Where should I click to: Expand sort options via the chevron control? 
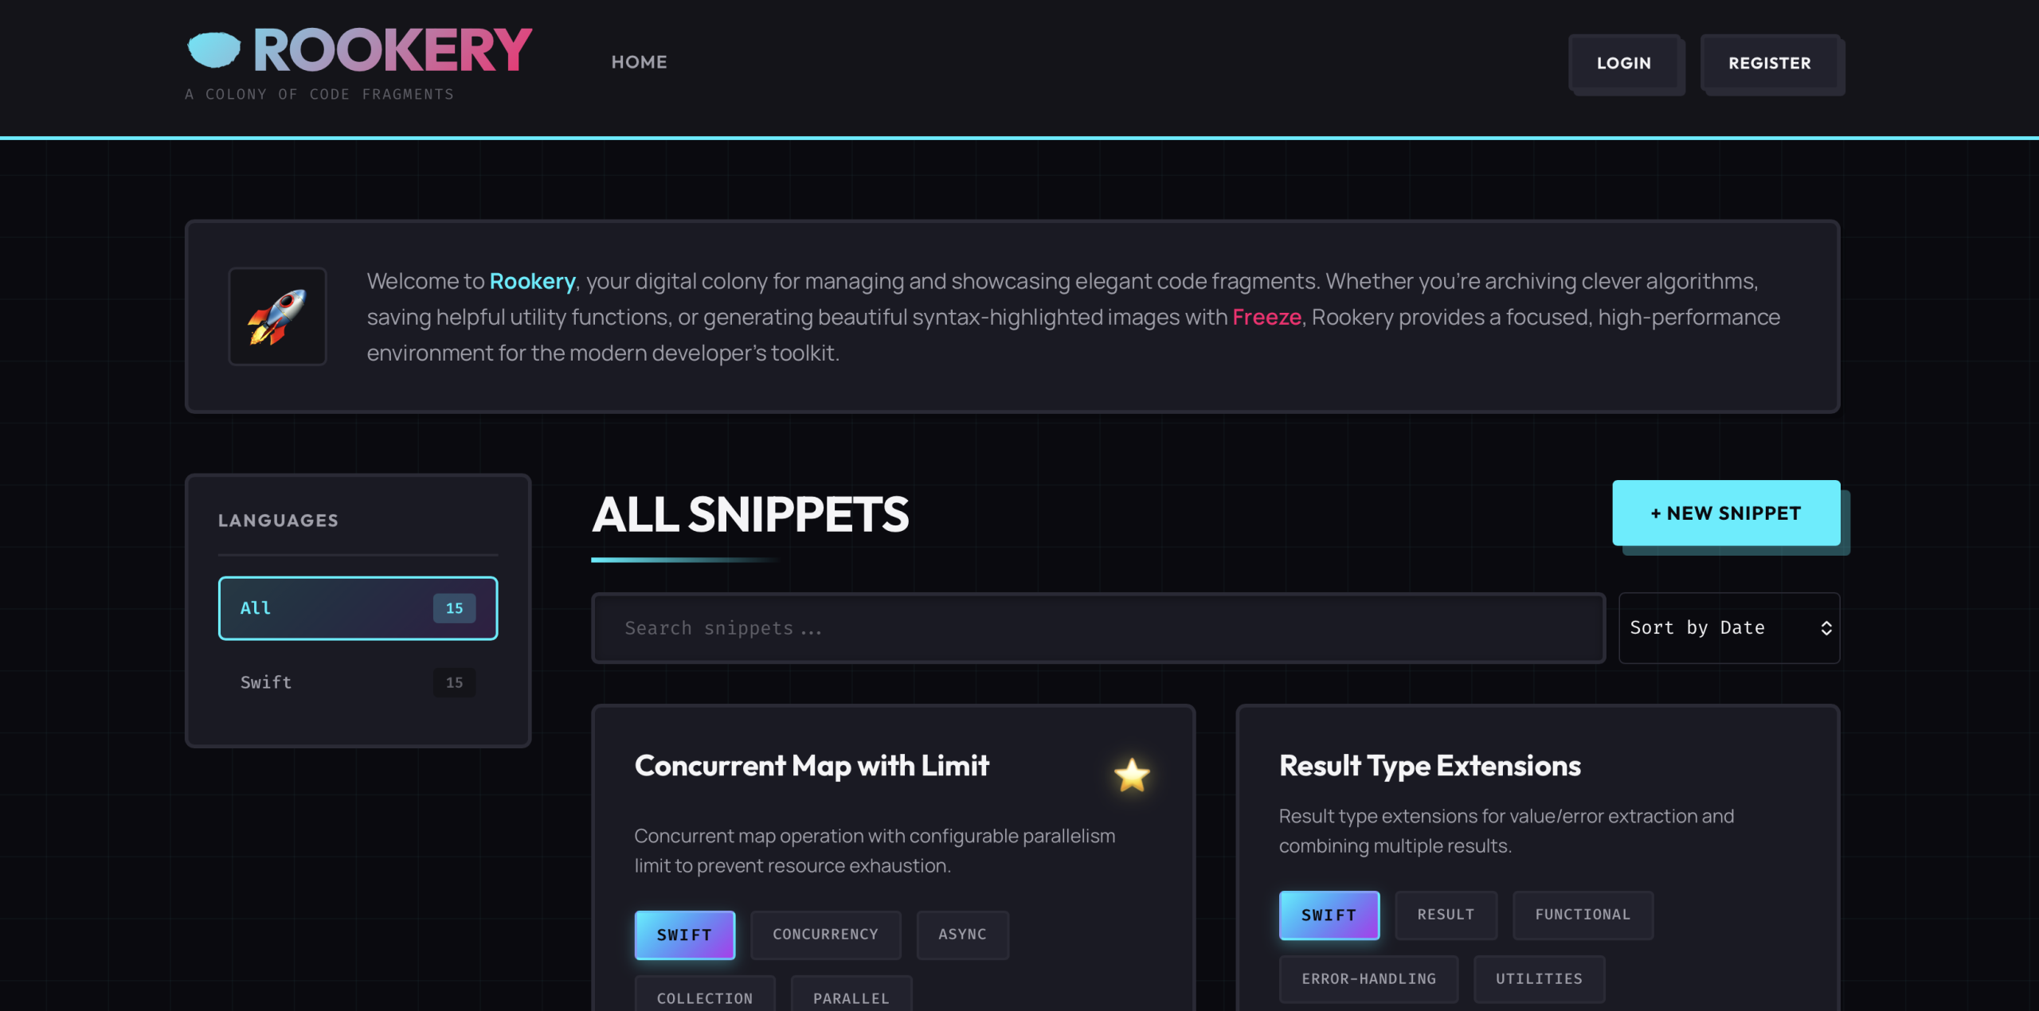1827,628
